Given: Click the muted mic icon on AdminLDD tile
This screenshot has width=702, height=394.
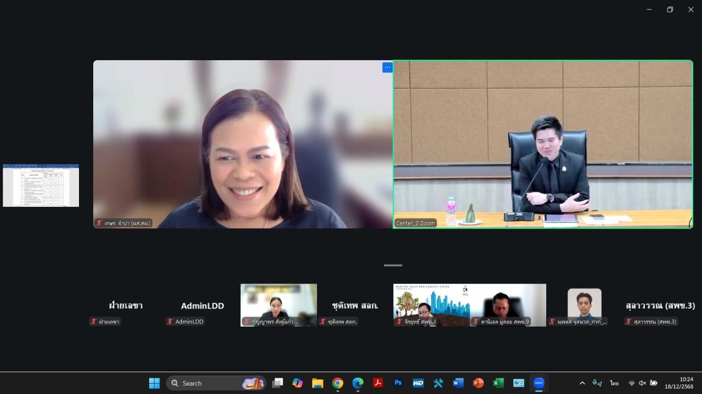Looking at the screenshot, I should (x=170, y=322).
